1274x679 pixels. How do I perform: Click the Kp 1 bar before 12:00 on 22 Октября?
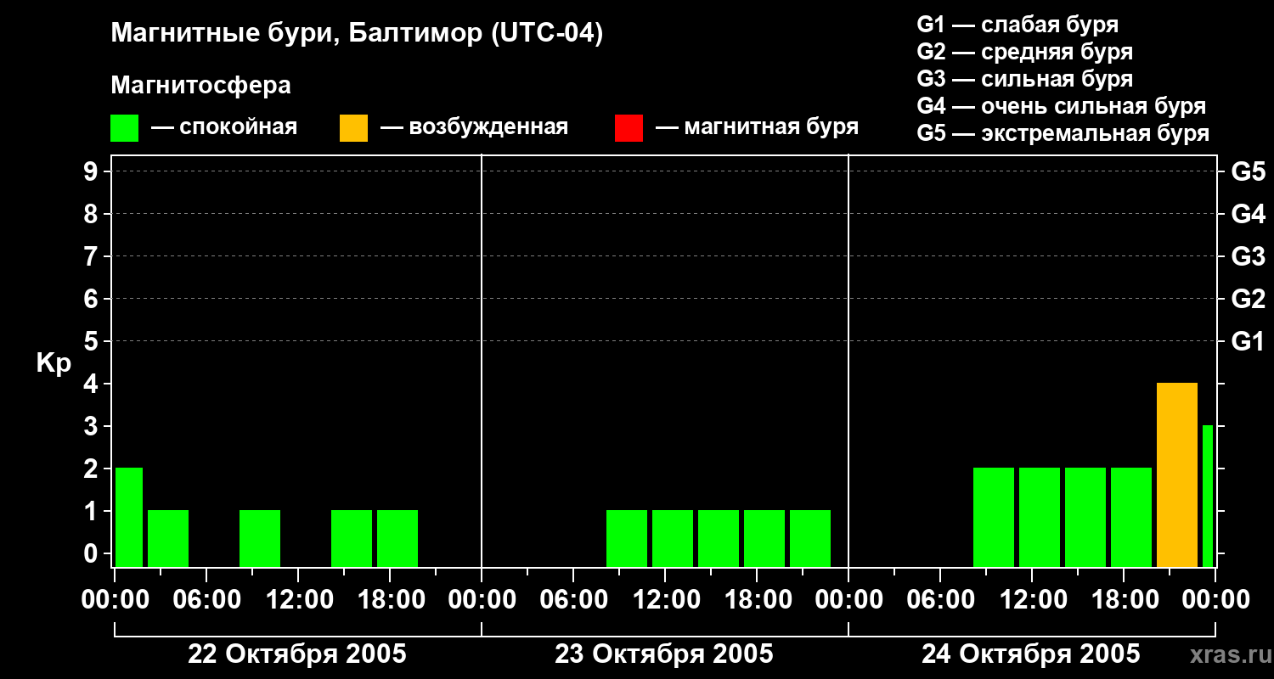click(260, 538)
